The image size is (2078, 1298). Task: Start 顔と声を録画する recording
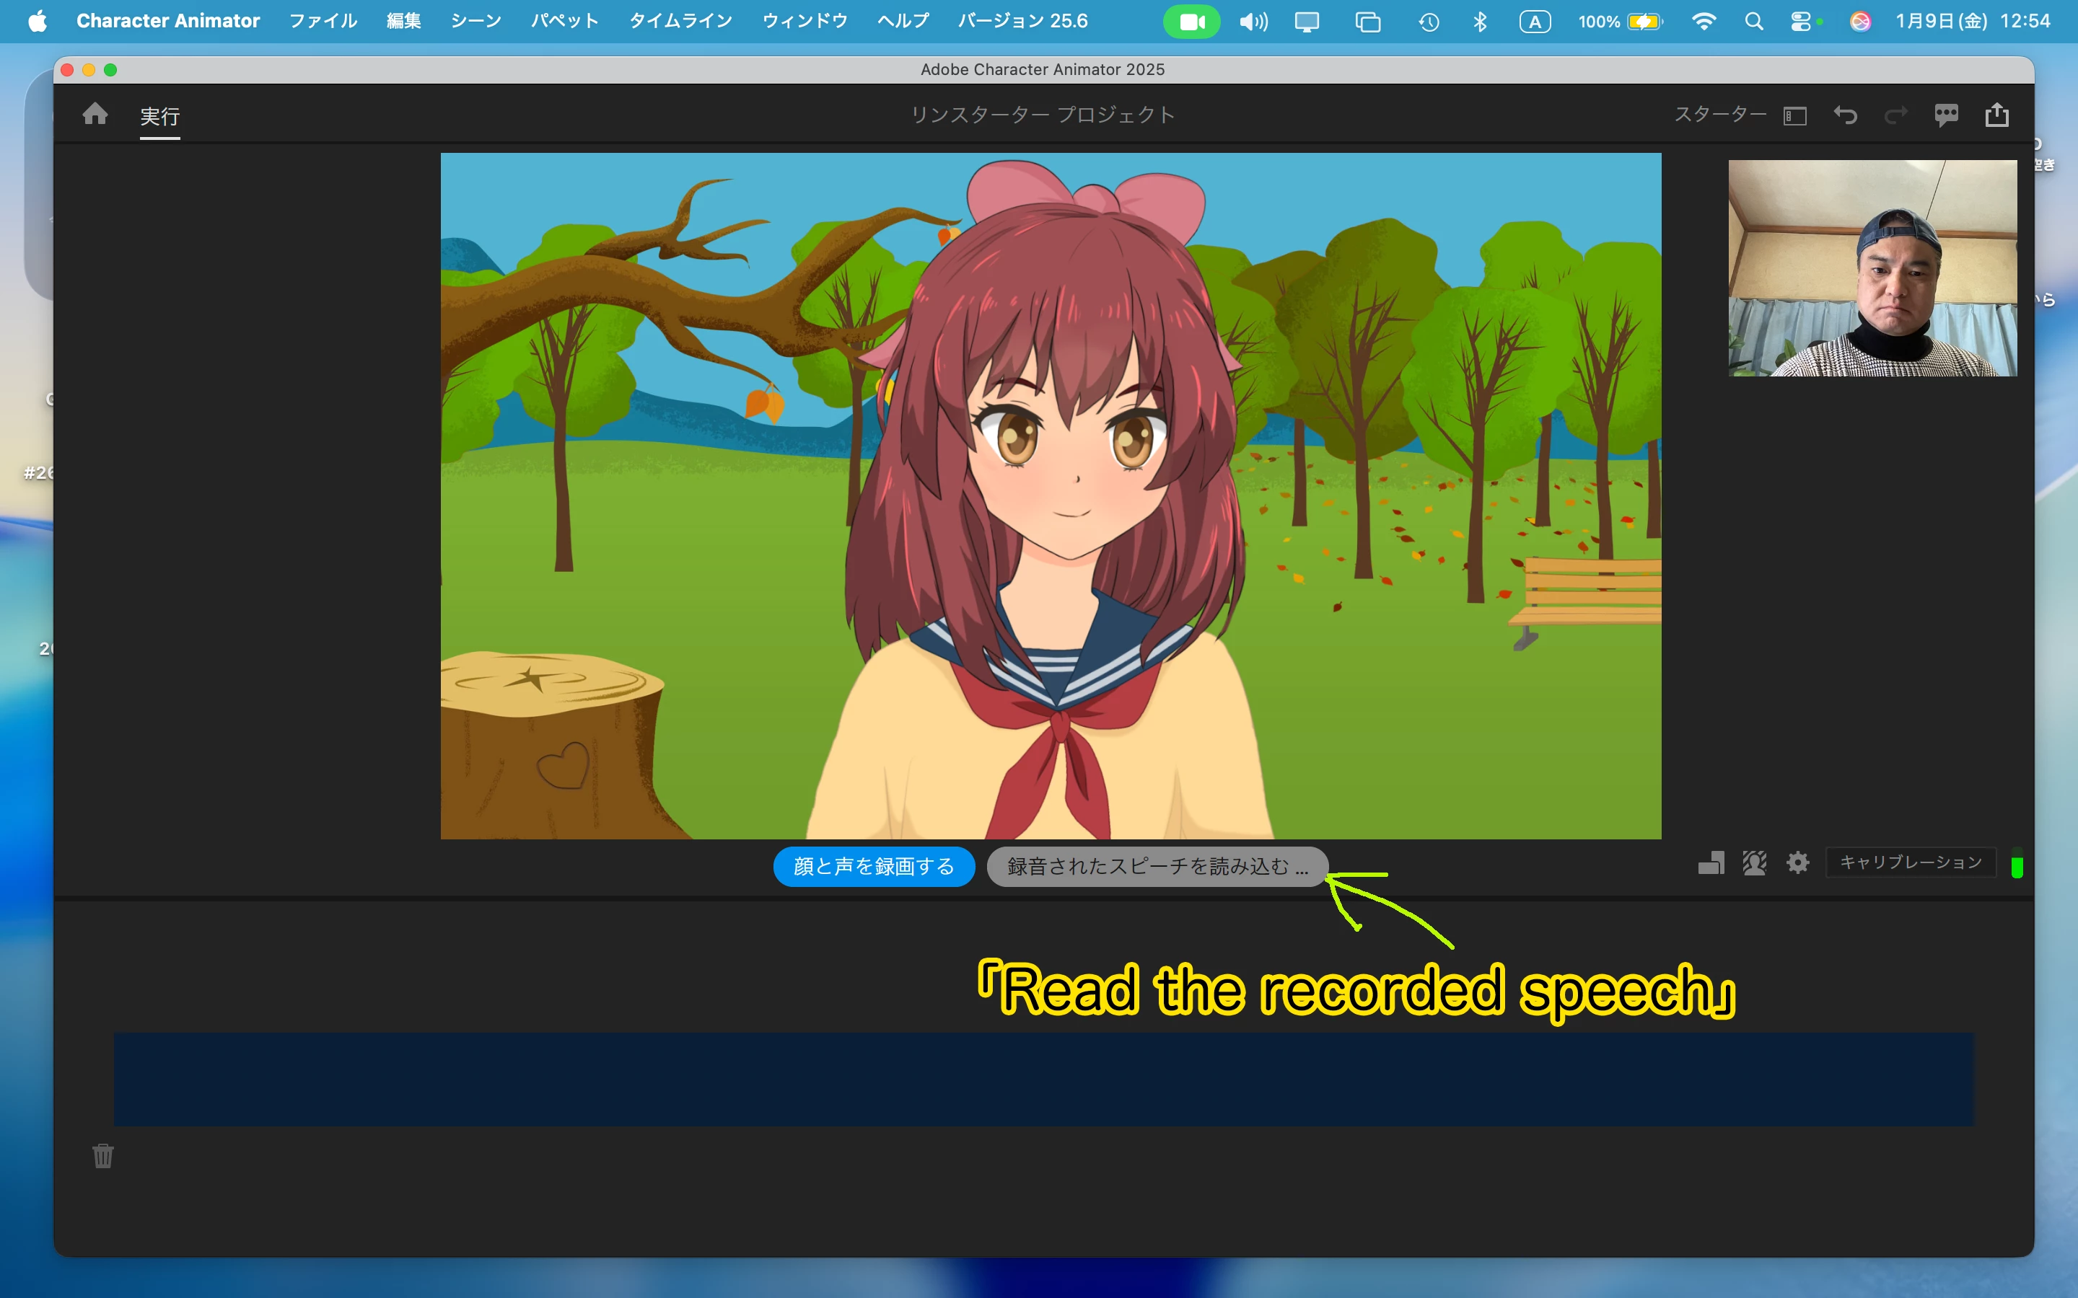tap(873, 866)
